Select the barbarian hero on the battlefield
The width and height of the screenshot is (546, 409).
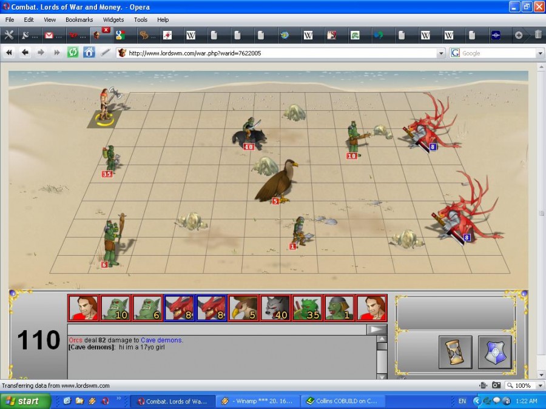(x=106, y=106)
